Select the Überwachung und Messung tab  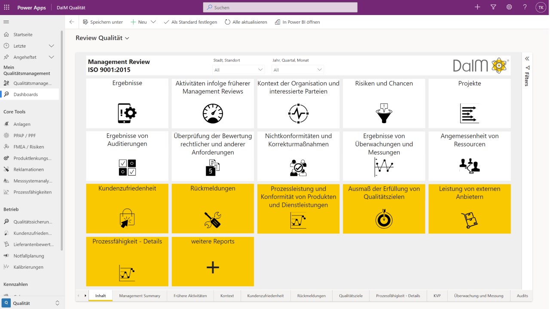[x=479, y=296]
